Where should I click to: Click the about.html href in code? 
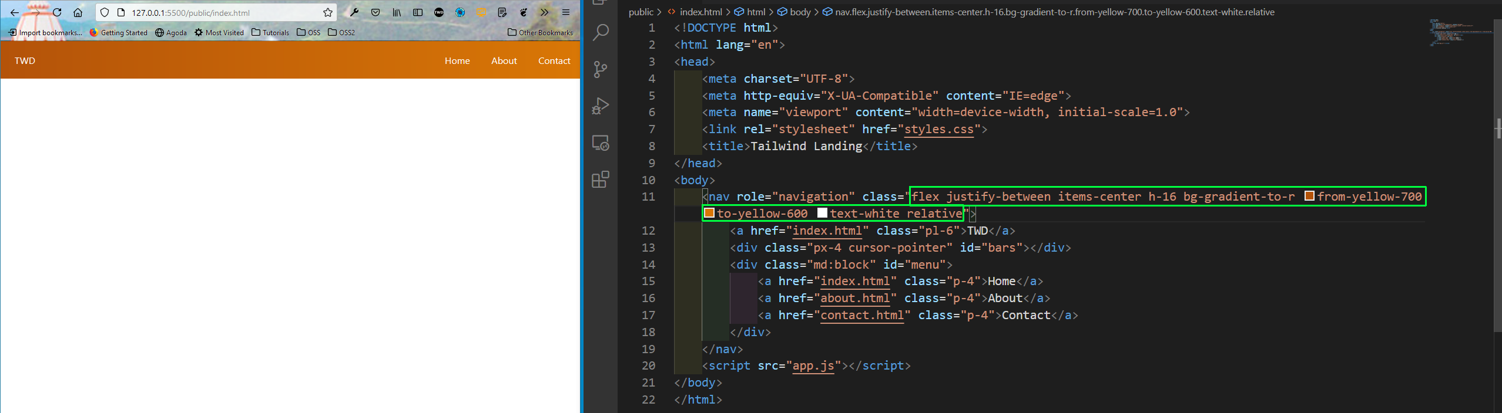point(855,298)
